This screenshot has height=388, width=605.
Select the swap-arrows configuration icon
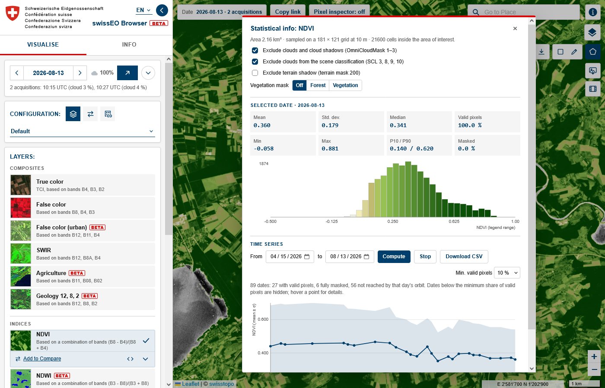[x=90, y=114]
